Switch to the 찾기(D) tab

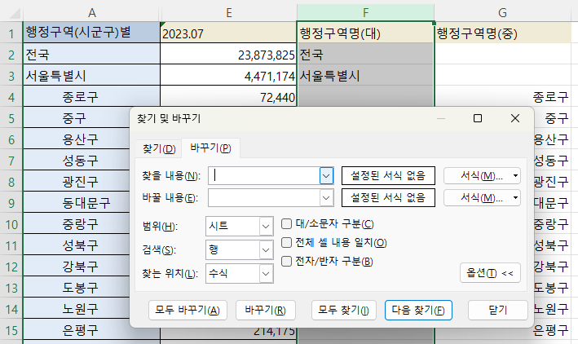point(159,149)
